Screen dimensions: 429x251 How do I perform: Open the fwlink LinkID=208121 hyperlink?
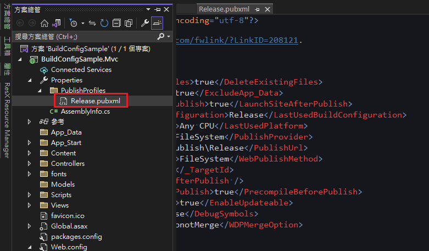pos(237,41)
